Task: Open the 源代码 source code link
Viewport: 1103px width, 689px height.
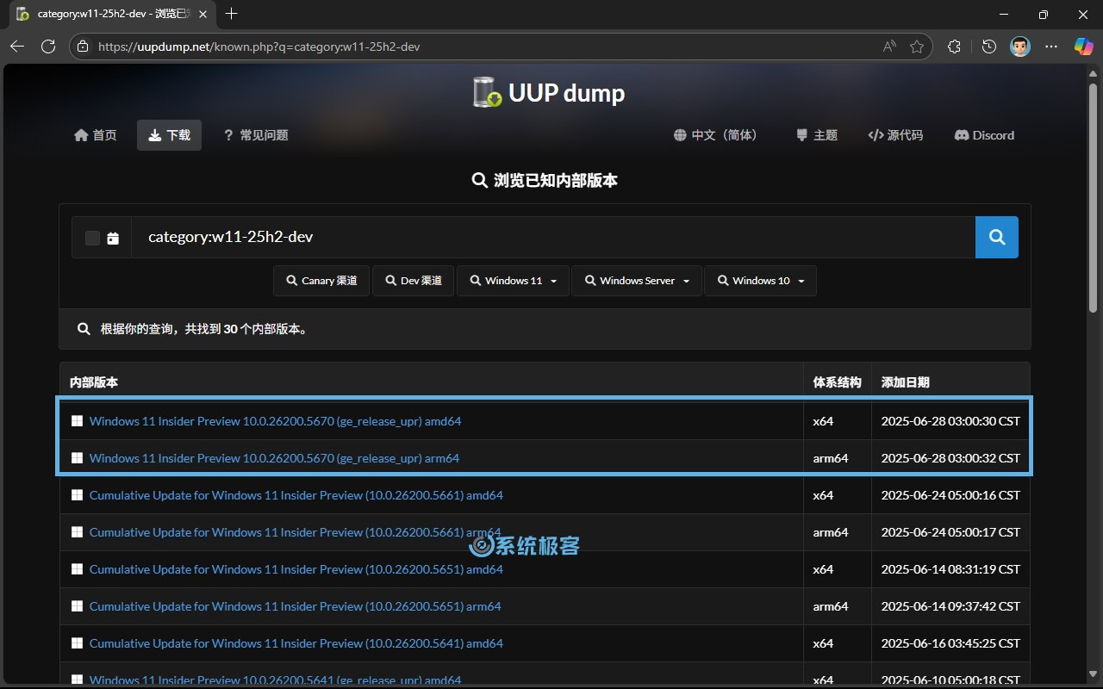Action: point(895,135)
